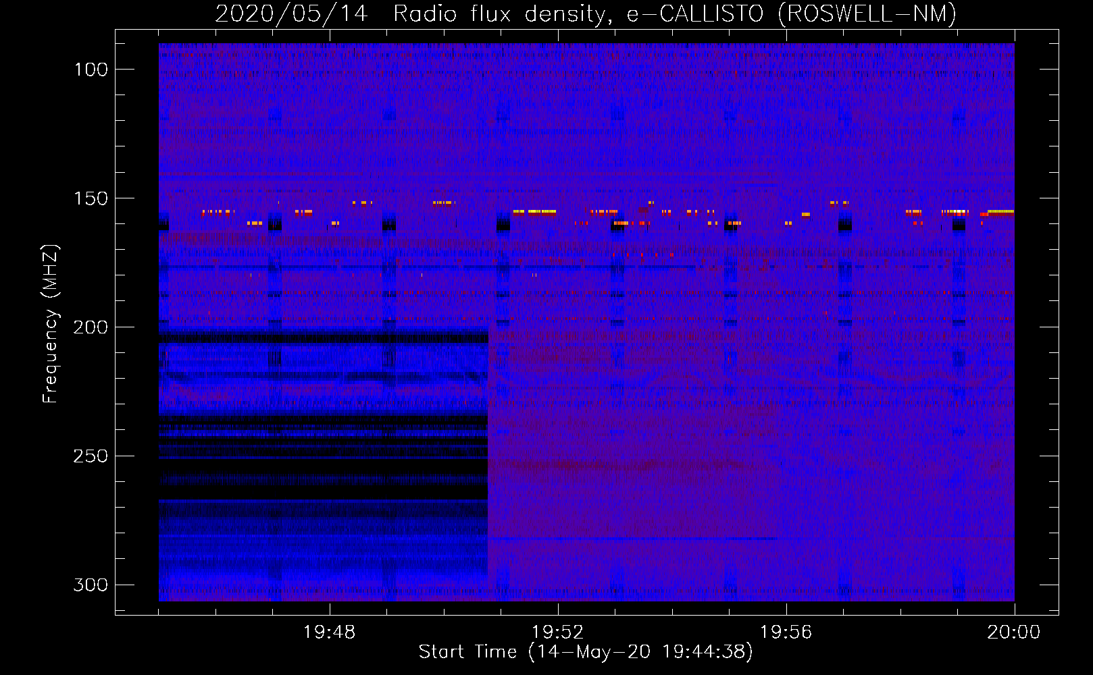Viewport: 1093px width, 675px height.
Task: Click the 150 frequency tick label
Action: [x=91, y=198]
